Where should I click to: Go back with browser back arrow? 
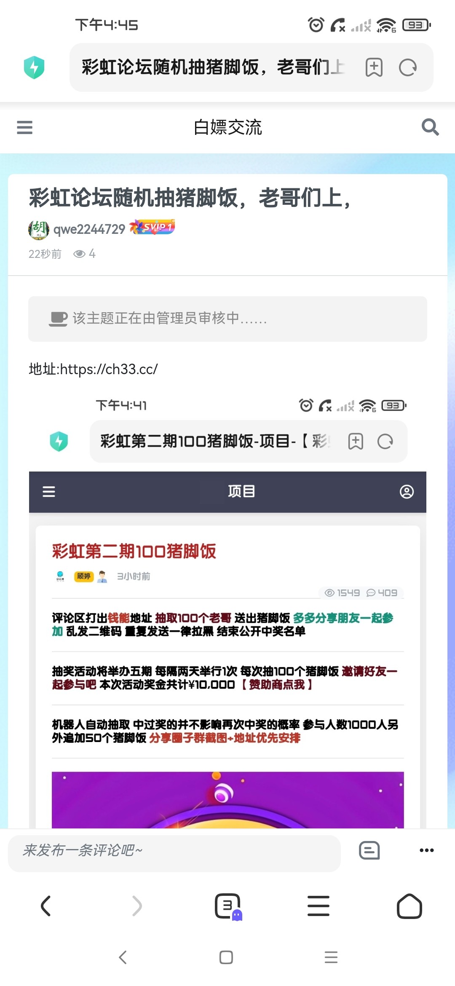[45, 906]
